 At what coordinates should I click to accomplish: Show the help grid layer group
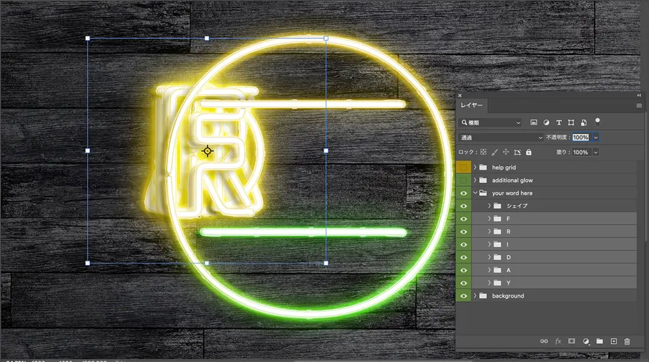[463, 167]
